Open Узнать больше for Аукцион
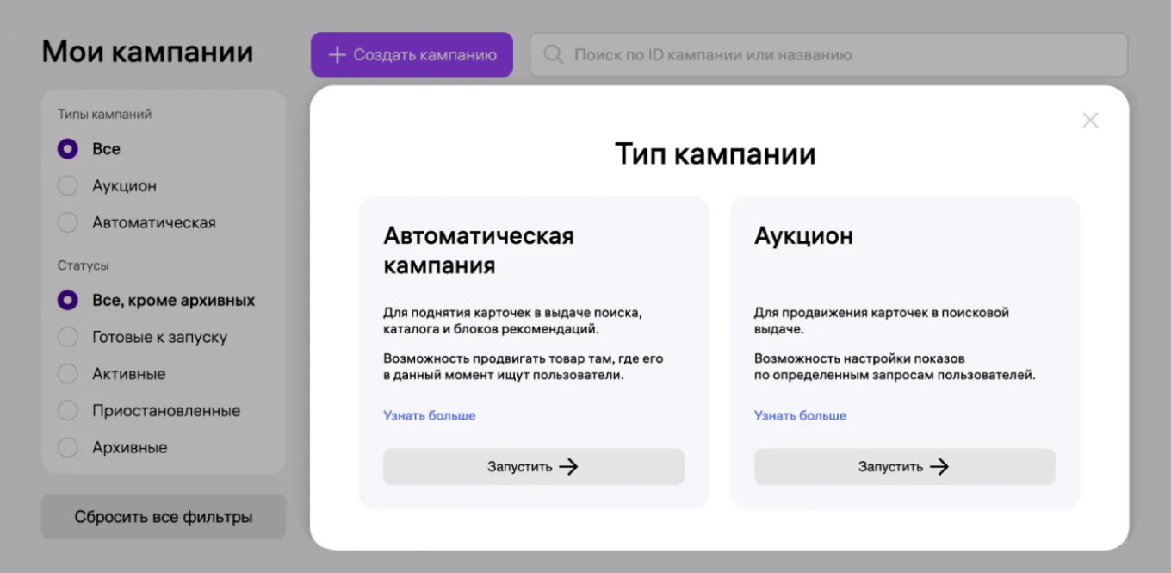1171x573 pixels. (x=800, y=415)
